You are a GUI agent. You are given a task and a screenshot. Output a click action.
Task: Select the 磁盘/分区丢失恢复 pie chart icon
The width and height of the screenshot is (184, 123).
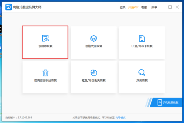[x=94, y=73]
